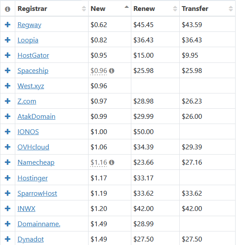Open the Namecheap registrar link
The image size is (236, 245).
coord(36,162)
